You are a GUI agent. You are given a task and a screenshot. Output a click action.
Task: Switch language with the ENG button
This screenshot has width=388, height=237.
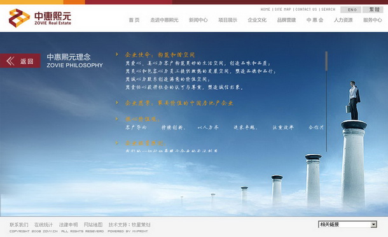(x=350, y=10)
